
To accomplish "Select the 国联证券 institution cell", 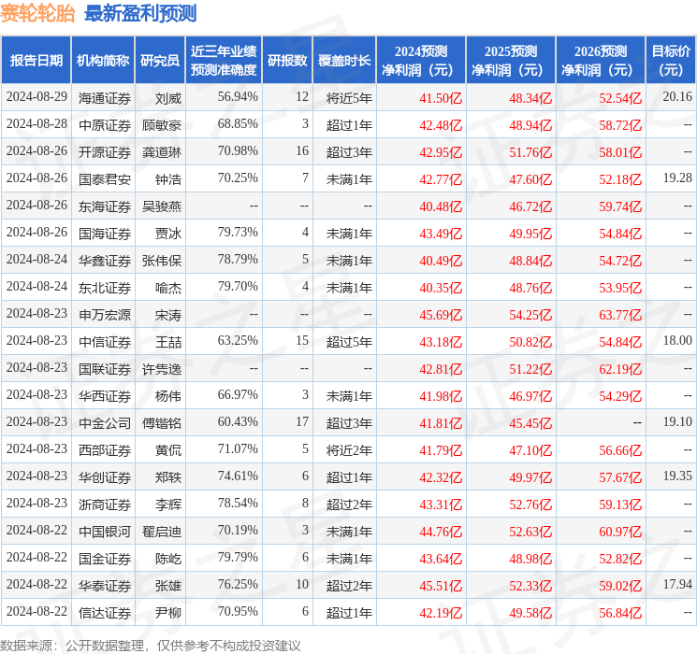I will click(x=105, y=369).
